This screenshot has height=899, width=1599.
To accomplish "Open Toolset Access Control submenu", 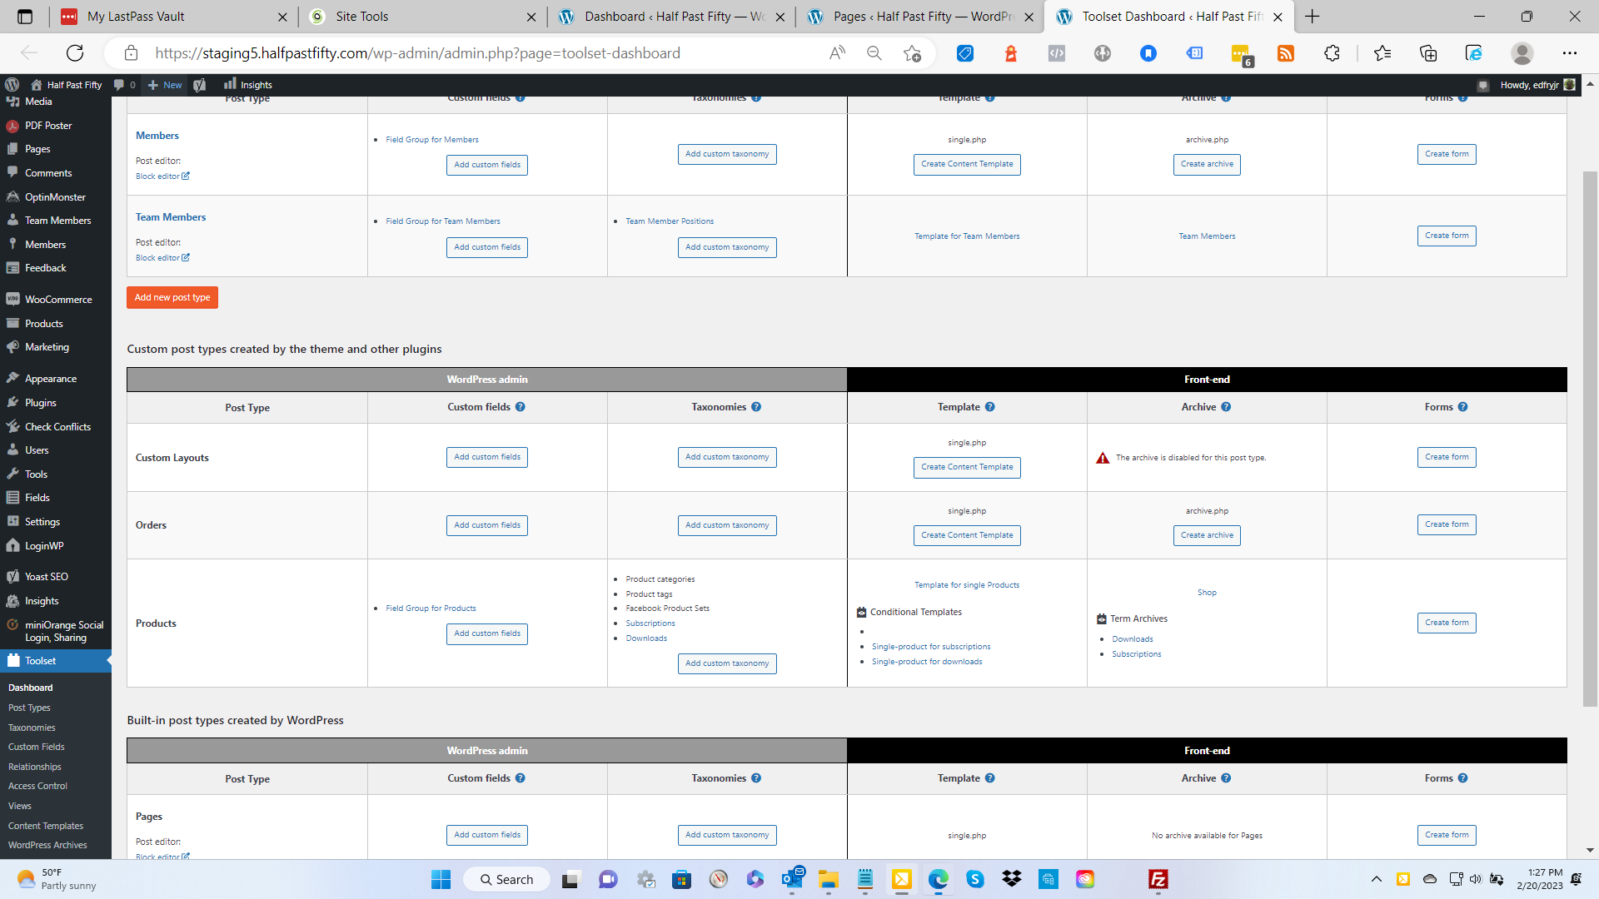I will pyautogui.click(x=37, y=786).
